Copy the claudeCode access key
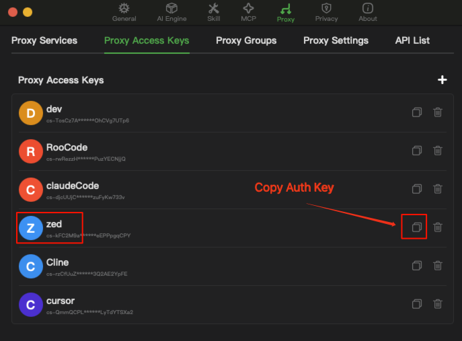462x341 pixels. tap(417, 189)
